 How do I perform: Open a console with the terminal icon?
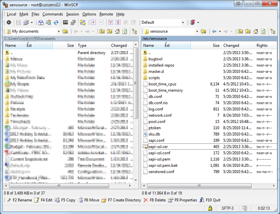(65, 22)
